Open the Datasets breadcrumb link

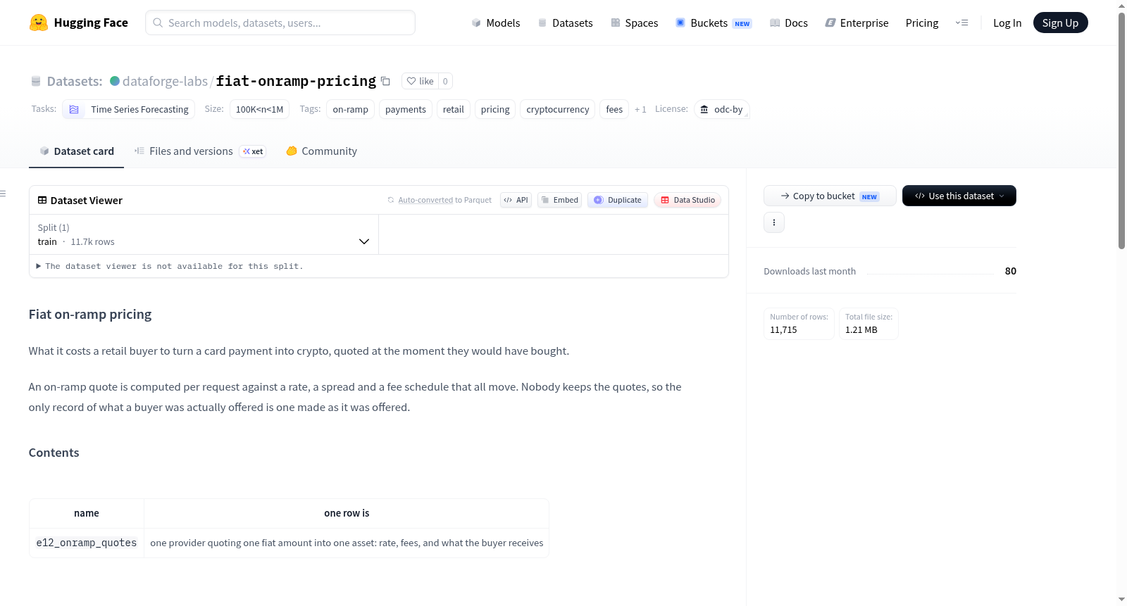click(x=75, y=81)
